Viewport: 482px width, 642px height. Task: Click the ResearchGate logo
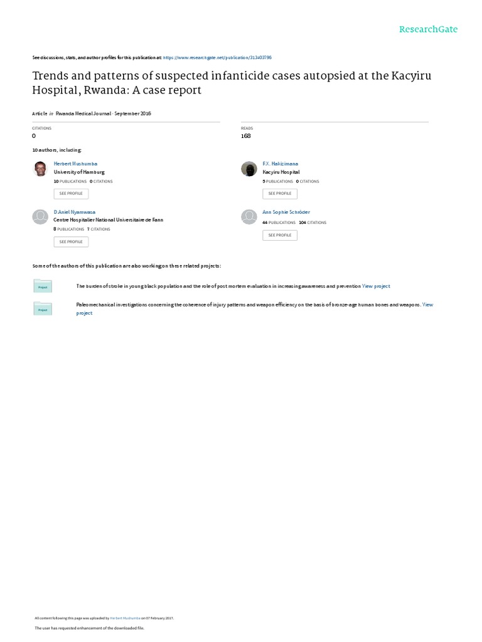(x=428, y=29)
